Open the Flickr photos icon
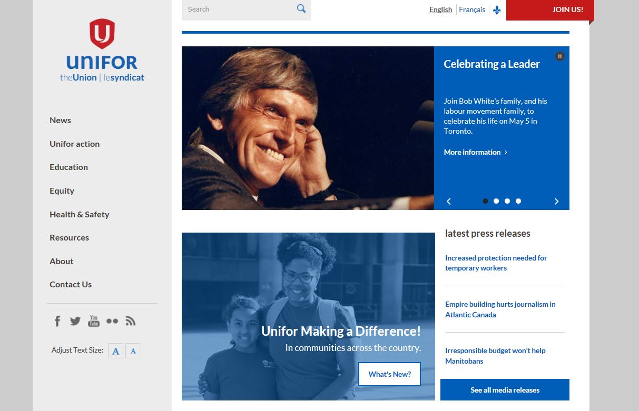Image resolution: width=639 pixels, height=411 pixels. click(x=112, y=321)
